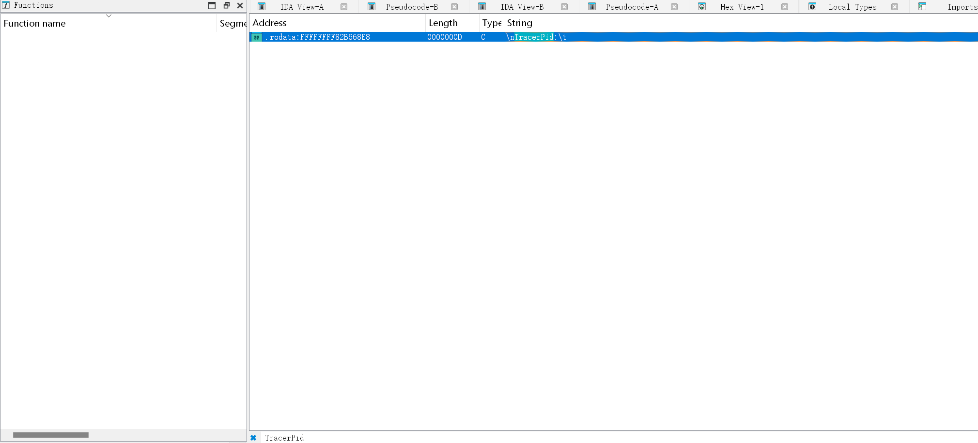Float the Functions panel window
Screen dimensions: 978x443
pyautogui.click(x=226, y=5)
